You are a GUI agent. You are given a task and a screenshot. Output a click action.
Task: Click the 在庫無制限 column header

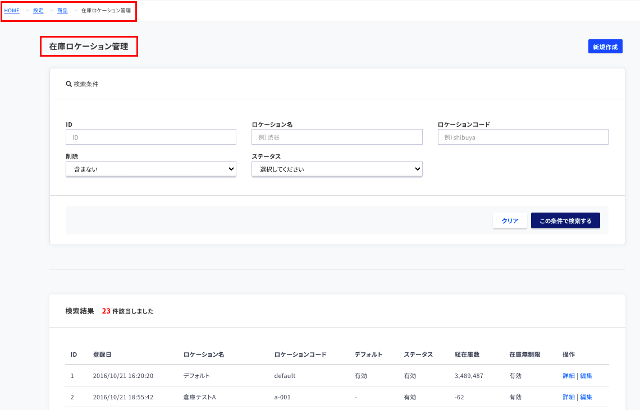[x=524, y=354]
